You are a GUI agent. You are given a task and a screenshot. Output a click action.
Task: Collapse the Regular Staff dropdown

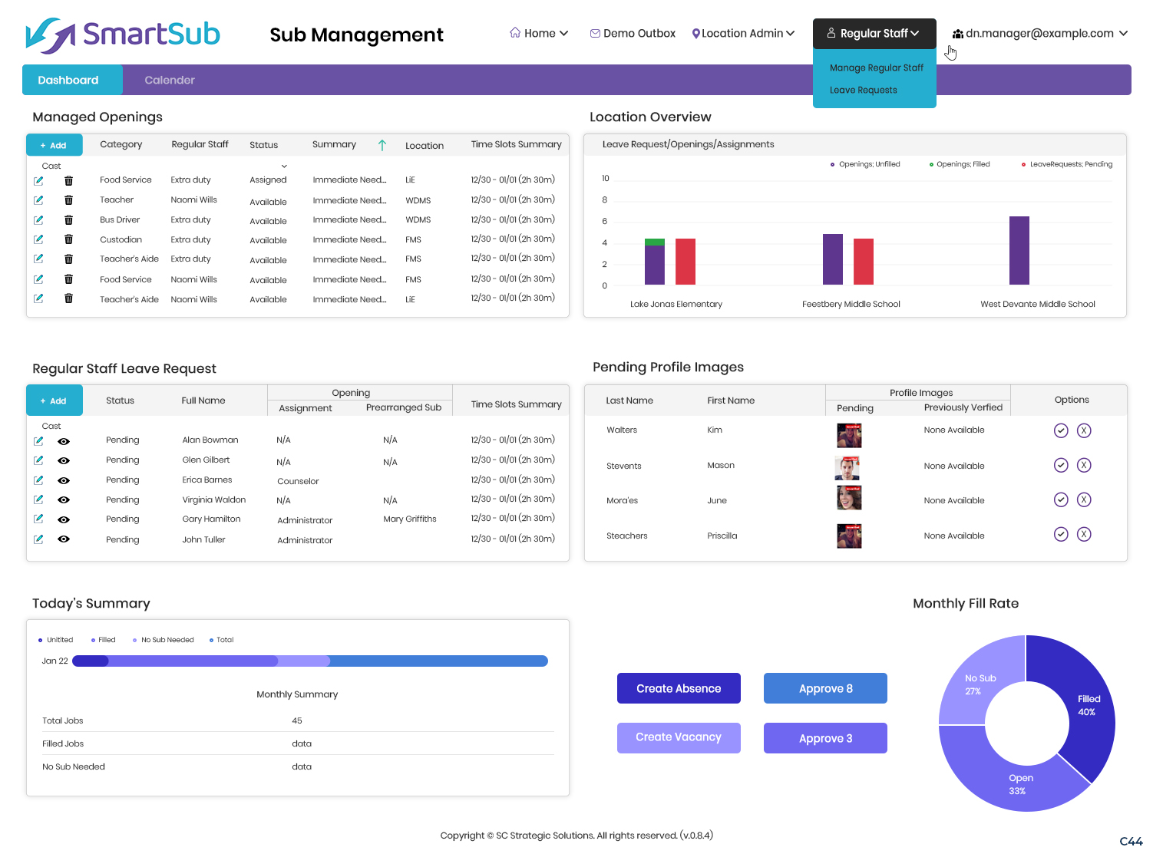click(874, 34)
